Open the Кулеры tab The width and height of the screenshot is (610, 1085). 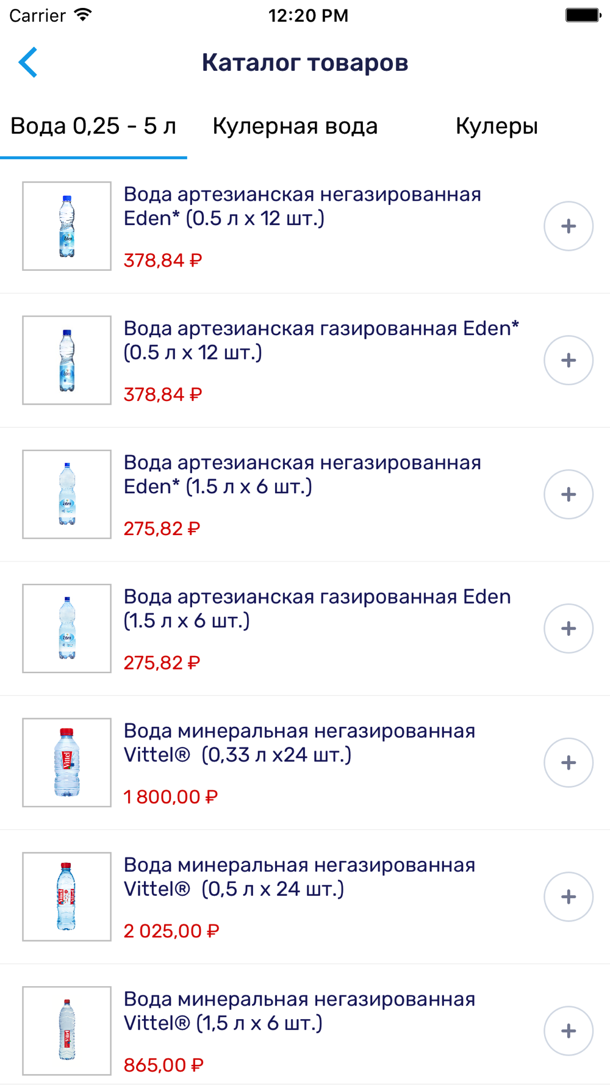click(497, 126)
